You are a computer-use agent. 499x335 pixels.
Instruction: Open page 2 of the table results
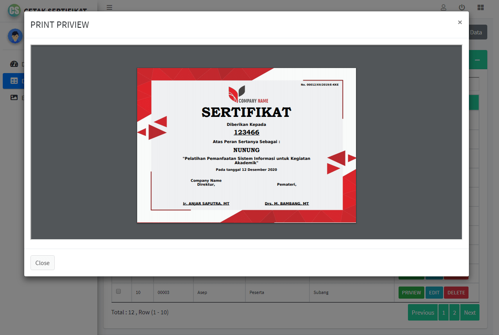454,312
